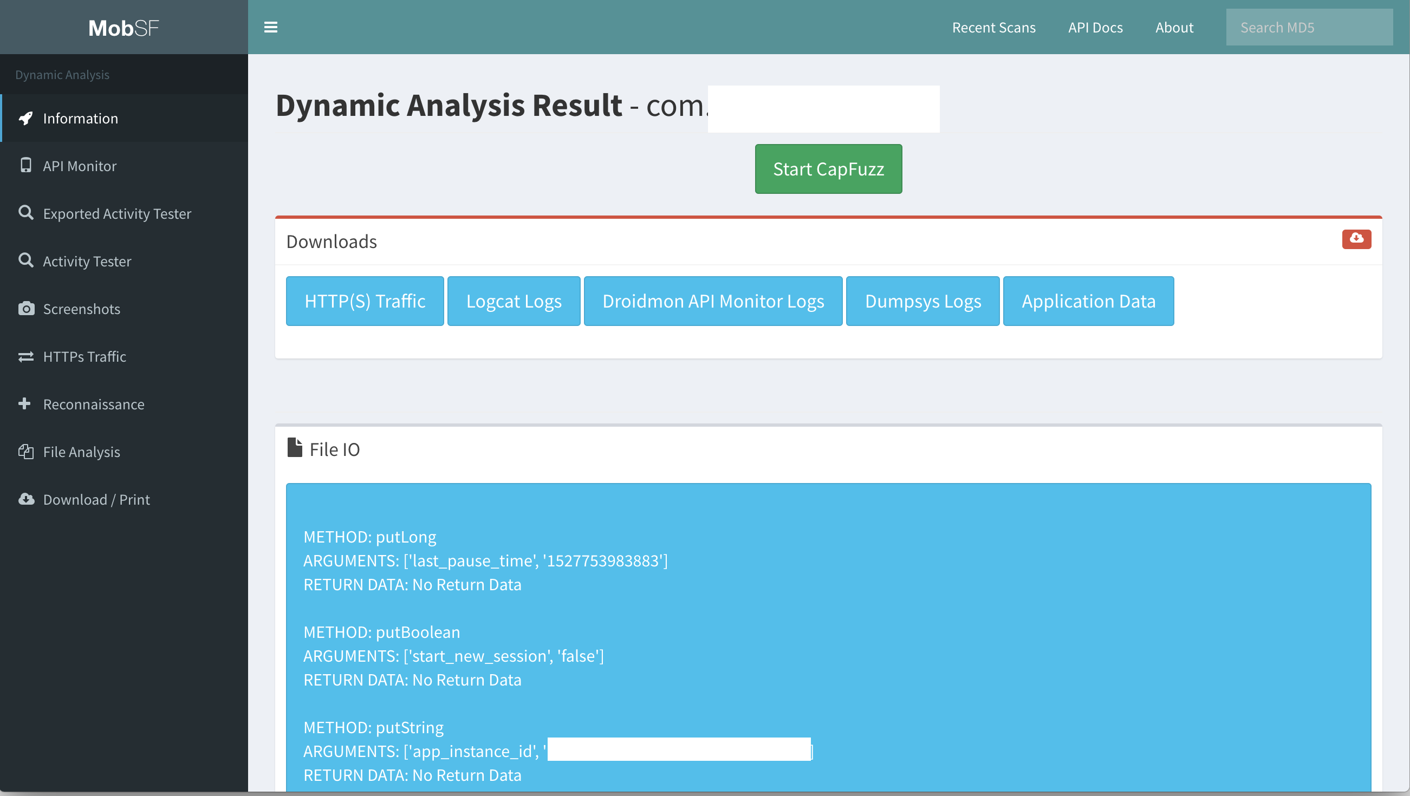Click the Dynamic Analysis sidebar header
The width and height of the screenshot is (1410, 796).
click(62, 74)
